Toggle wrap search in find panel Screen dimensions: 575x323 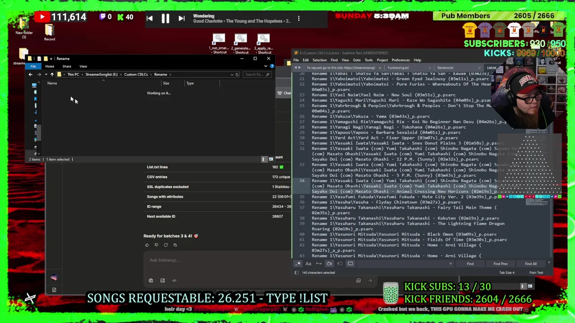(329, 264)
